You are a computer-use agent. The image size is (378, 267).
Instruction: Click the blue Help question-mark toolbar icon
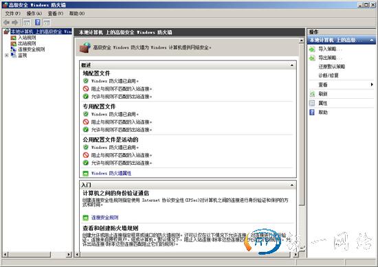tap(38, 23)
